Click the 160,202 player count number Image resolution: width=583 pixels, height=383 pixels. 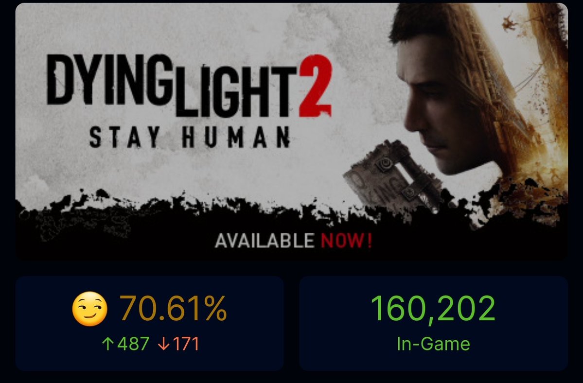tap(433, 308)
